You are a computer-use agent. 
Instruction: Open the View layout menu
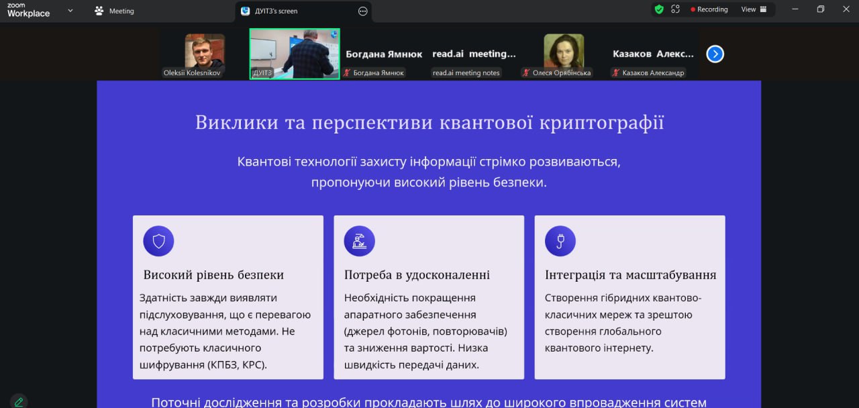coord(752,9)
